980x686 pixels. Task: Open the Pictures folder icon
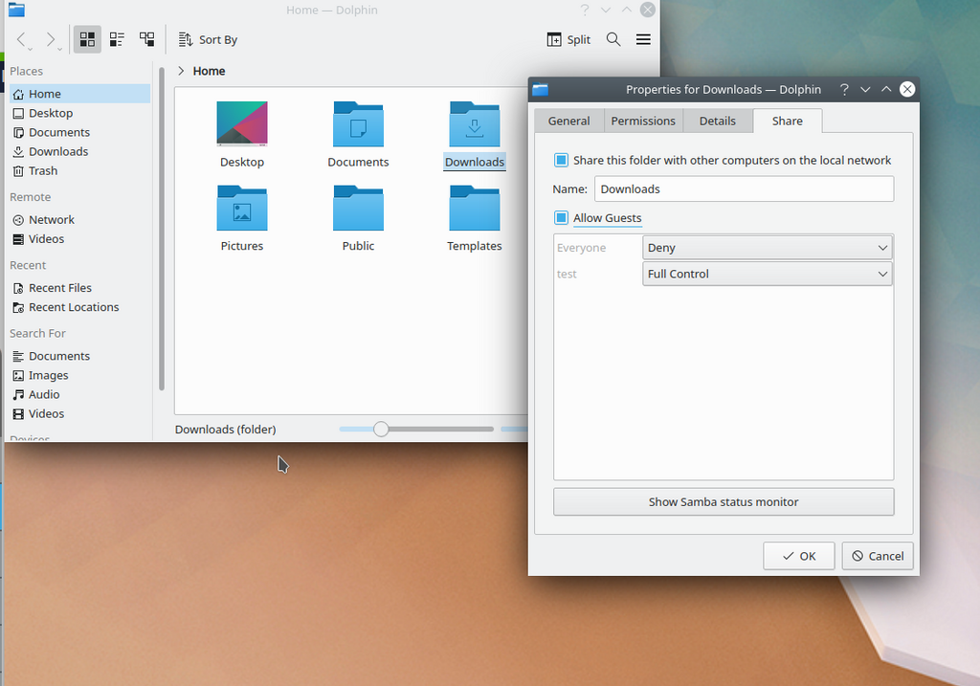[x=242, y=210]
